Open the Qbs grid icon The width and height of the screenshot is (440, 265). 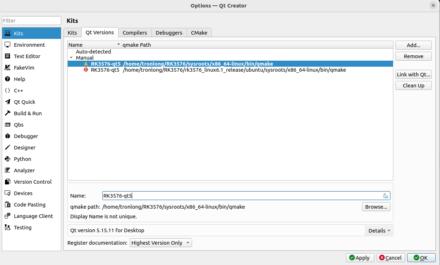coord(7,125)
